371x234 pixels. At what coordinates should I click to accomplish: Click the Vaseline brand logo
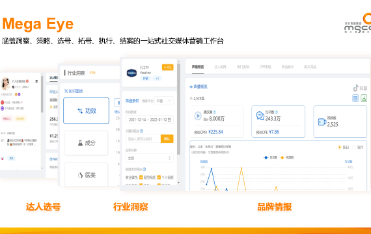[x=131, y=73]
